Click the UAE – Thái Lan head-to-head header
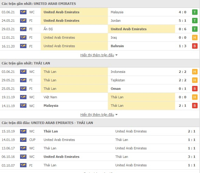The height and width of the screenshot is (173, 200). [x=47, y=123]
